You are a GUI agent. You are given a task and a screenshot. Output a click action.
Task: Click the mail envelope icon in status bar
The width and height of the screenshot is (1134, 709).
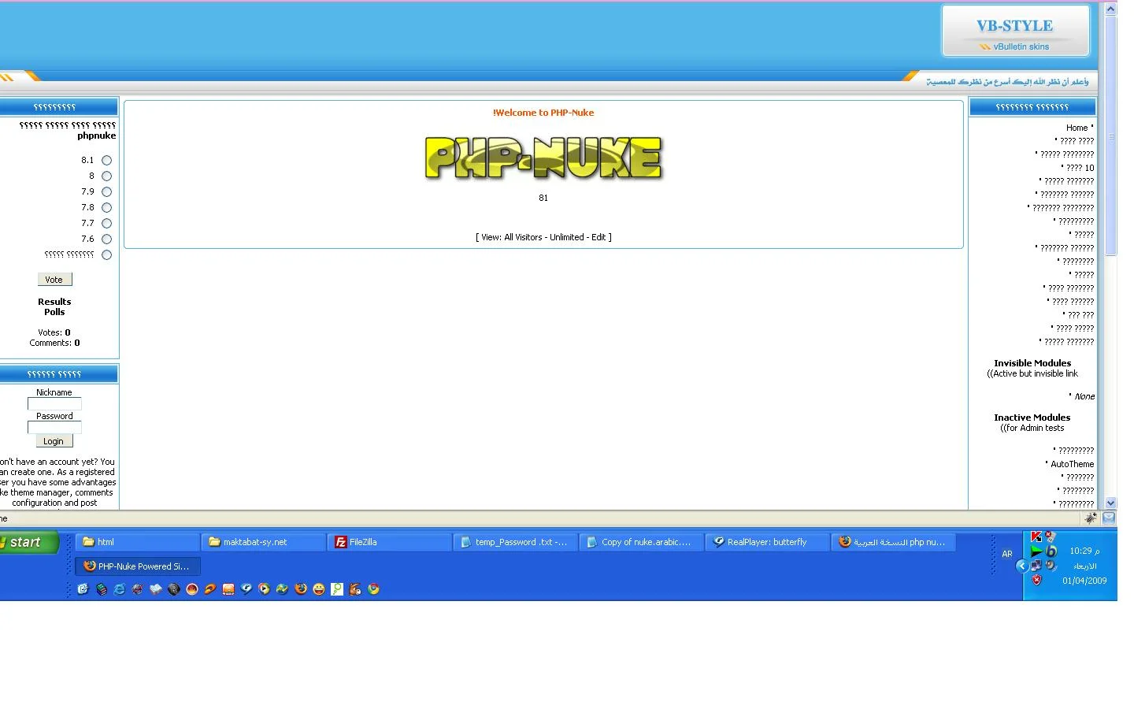point(1109,518)
